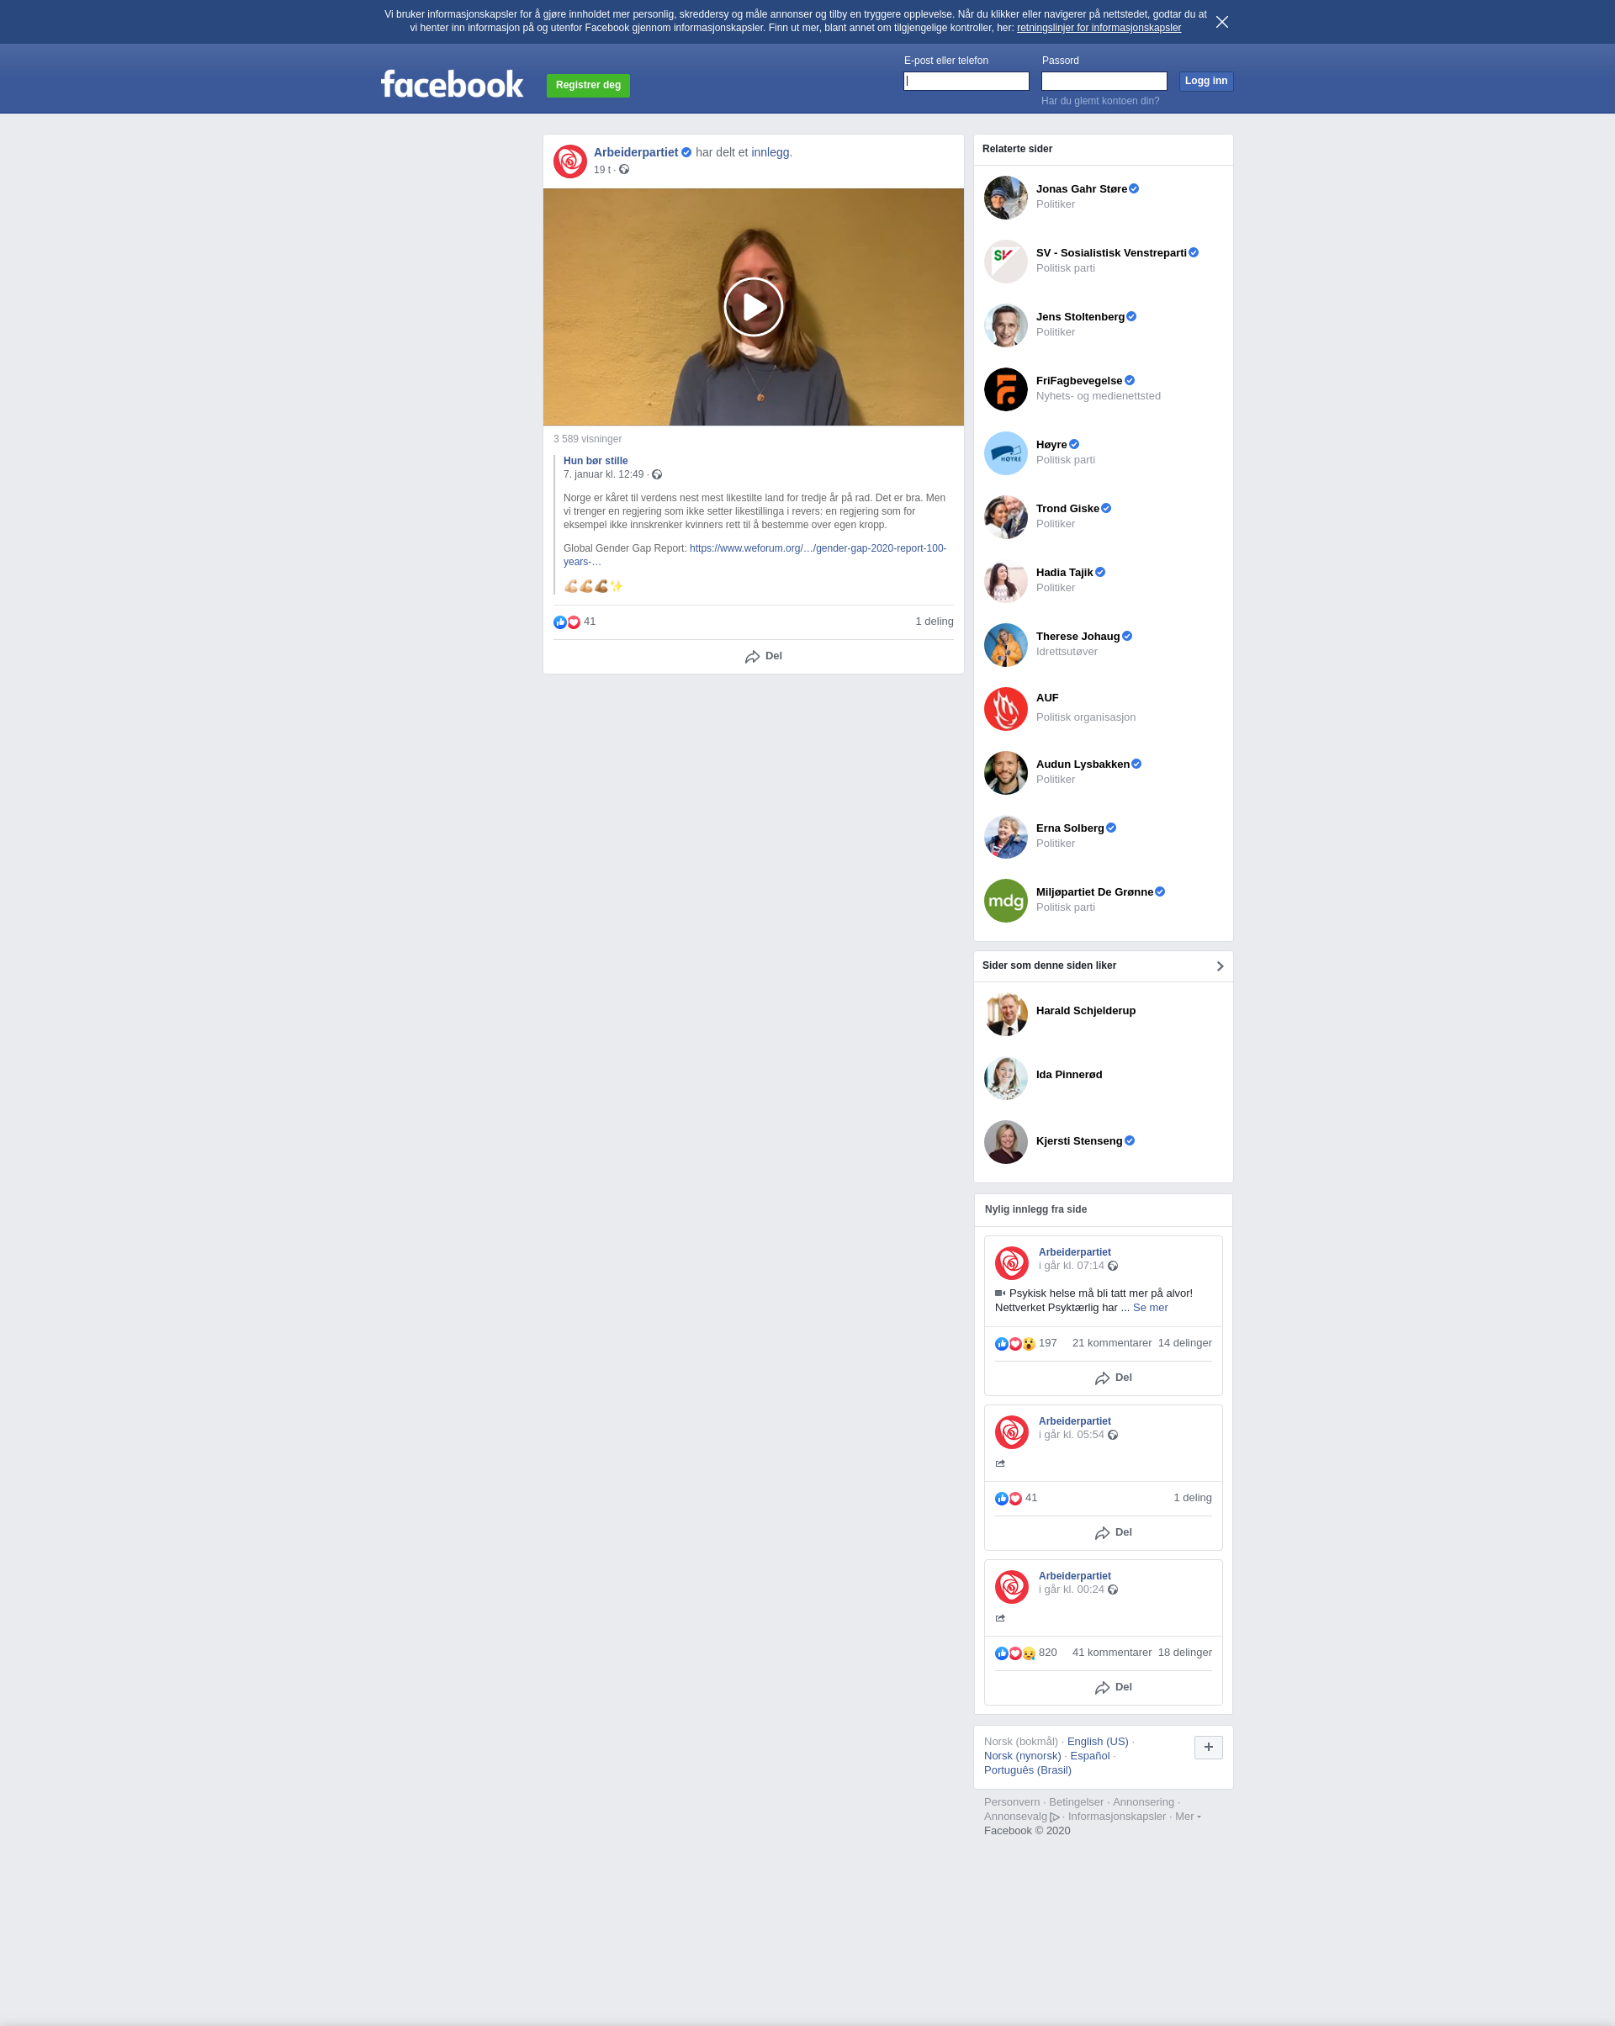Click 14 delinger count

pos(1184,1343)
